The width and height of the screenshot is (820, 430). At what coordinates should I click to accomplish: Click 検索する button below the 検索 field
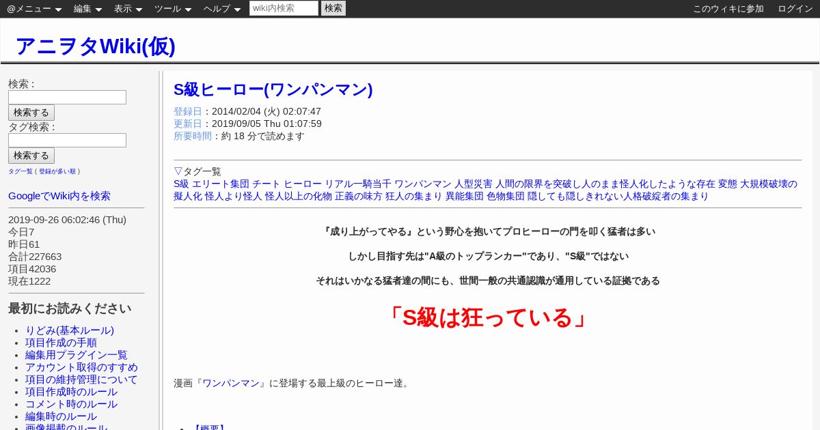[x=31, y=113]
